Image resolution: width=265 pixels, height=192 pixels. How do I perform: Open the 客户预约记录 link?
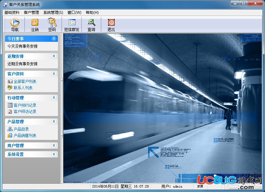25,105
